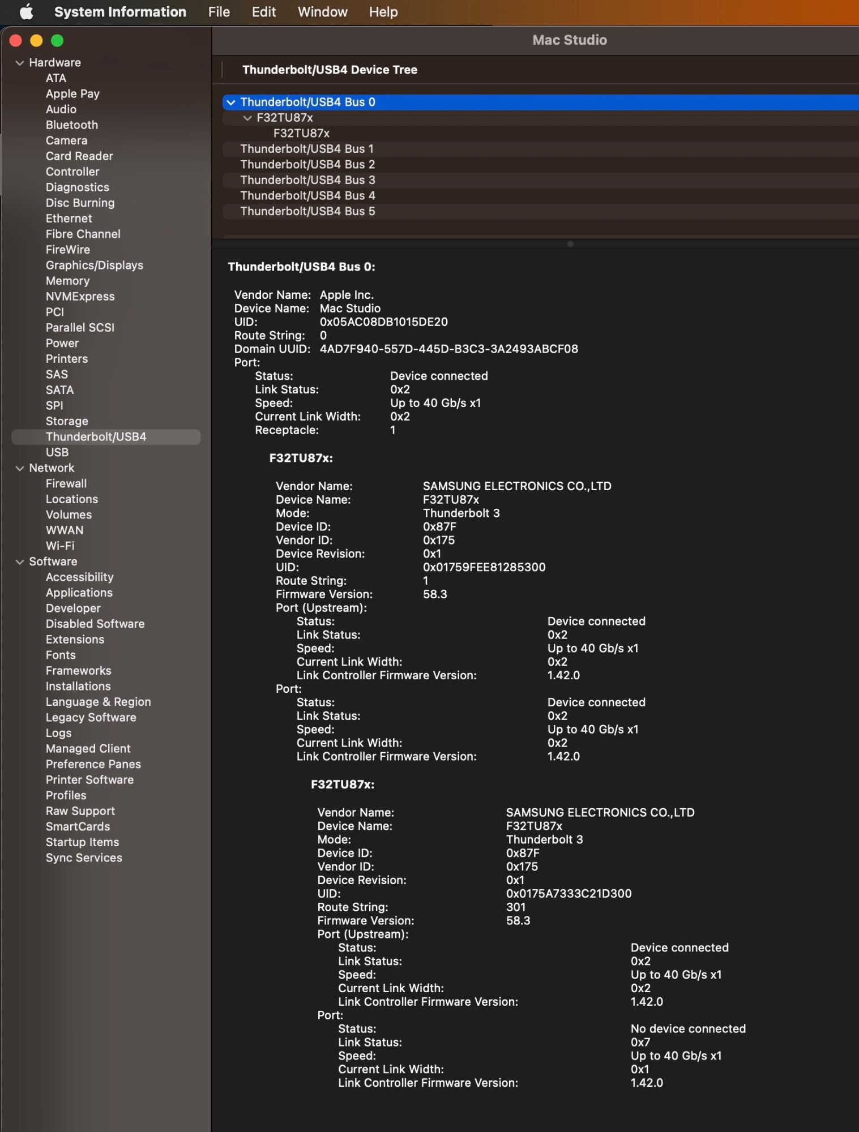Select Power in the sidebar
The height and width of the screenshot is (1132, 859).
[62, 343]
